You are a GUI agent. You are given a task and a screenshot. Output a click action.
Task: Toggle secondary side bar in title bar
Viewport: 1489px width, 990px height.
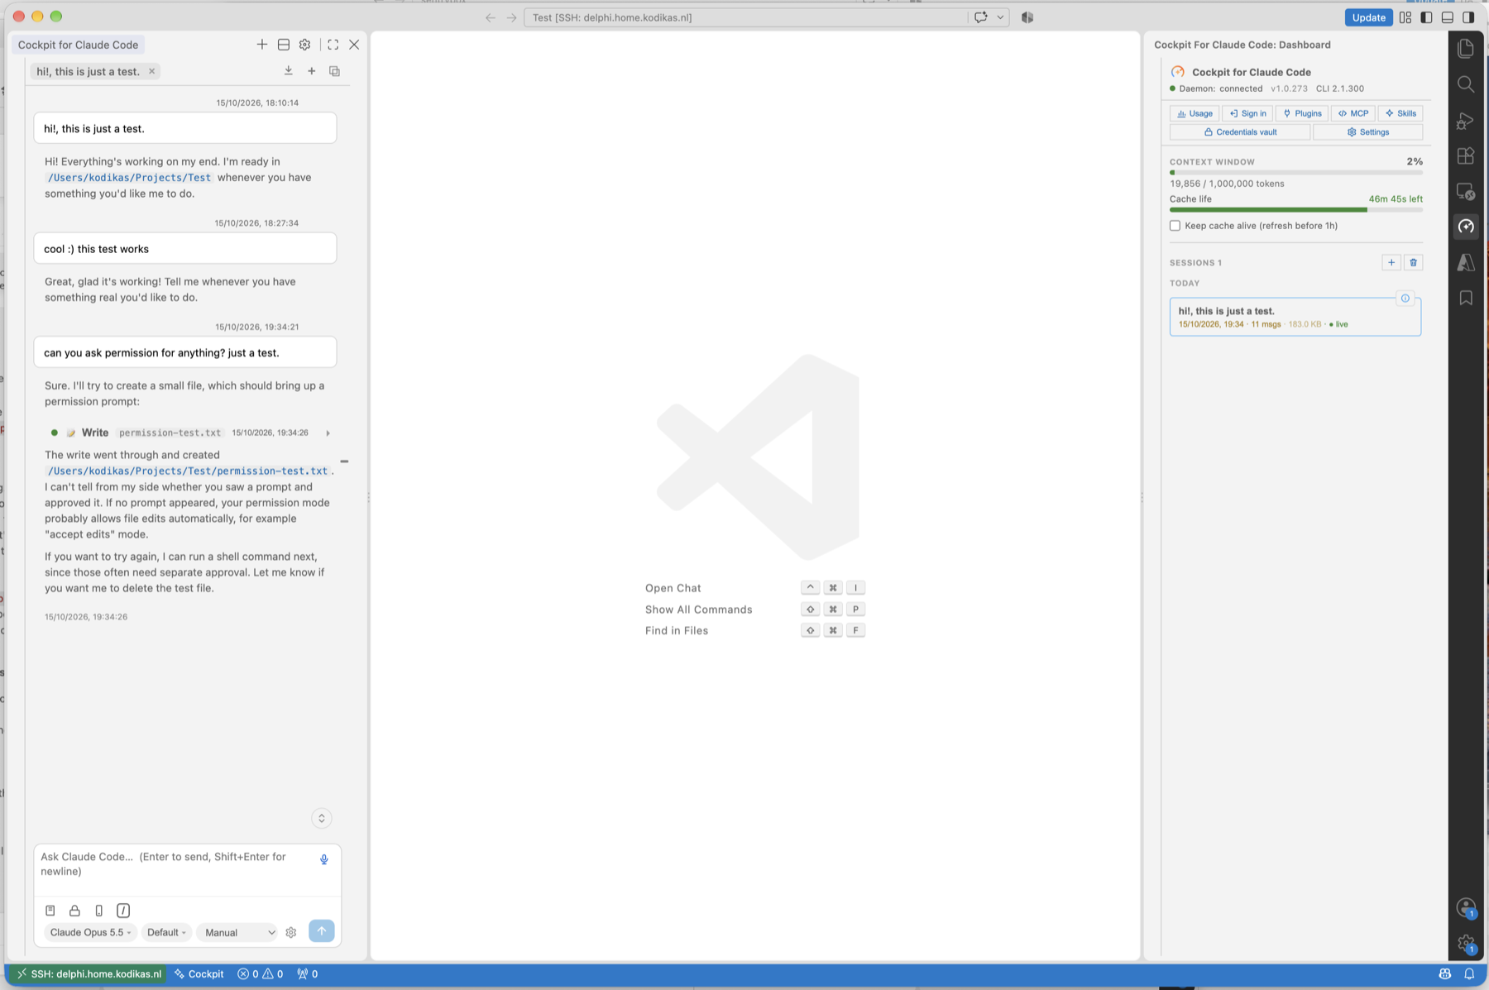point(1468,17)
